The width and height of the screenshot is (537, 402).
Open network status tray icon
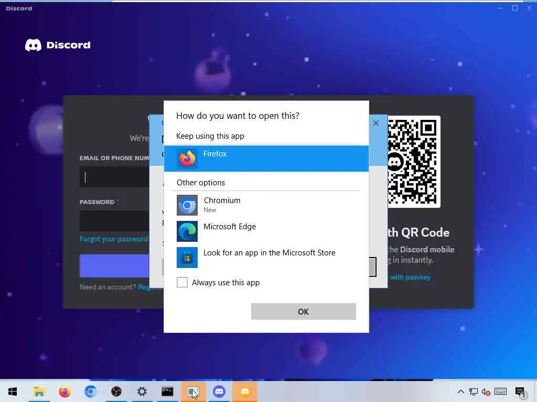tap(474, 392)
